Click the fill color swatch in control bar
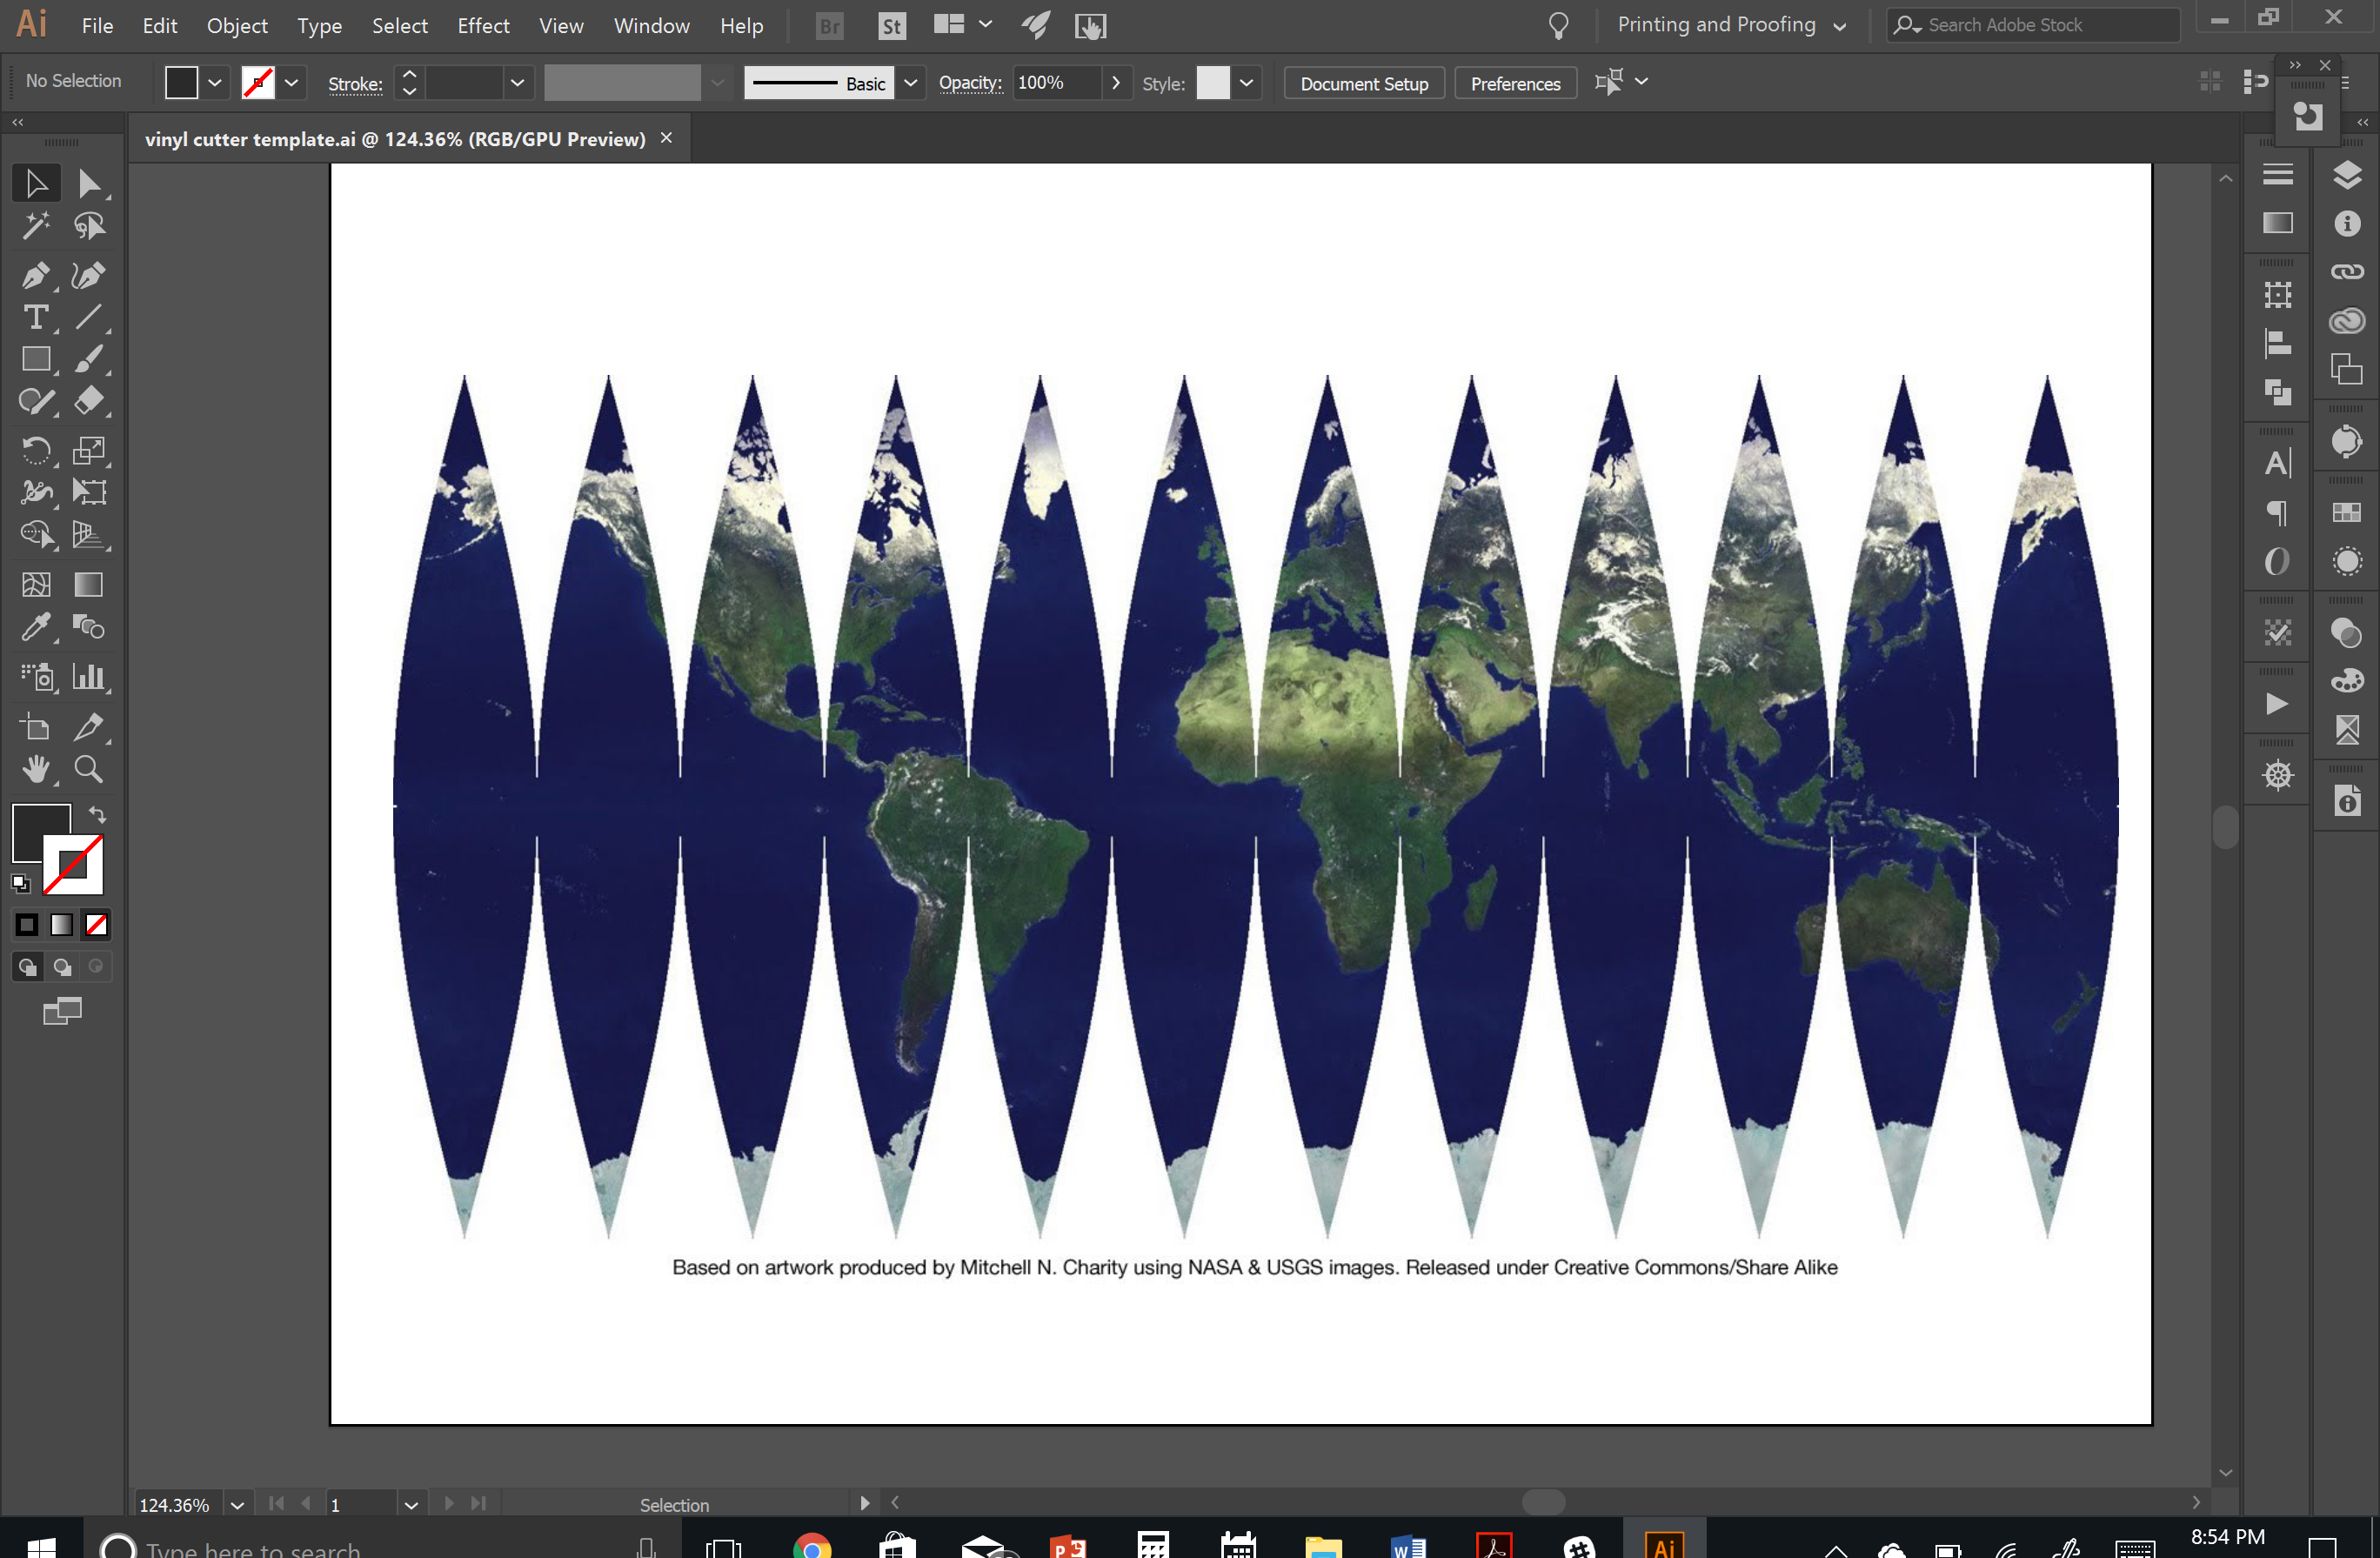The width and height of the screenshot is (2380, 1558). click(x=181, y=83)
